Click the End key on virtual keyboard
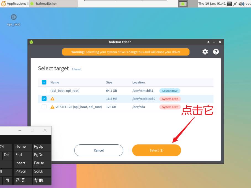 click(23, 156)
